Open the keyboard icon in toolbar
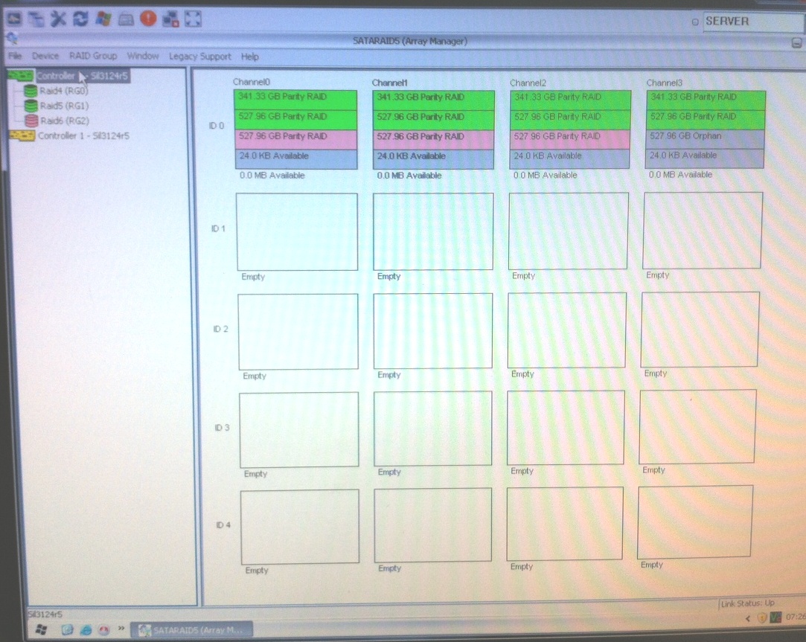Image resolution: width=806 pixels, height=642 pixels. 126,20
